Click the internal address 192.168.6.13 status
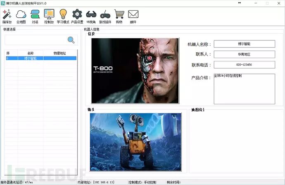 pos(96,182)
